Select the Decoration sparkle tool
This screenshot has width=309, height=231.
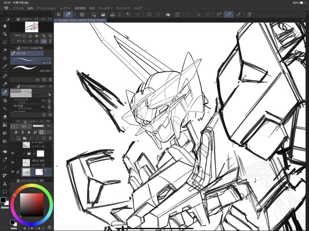coord(5,108)
